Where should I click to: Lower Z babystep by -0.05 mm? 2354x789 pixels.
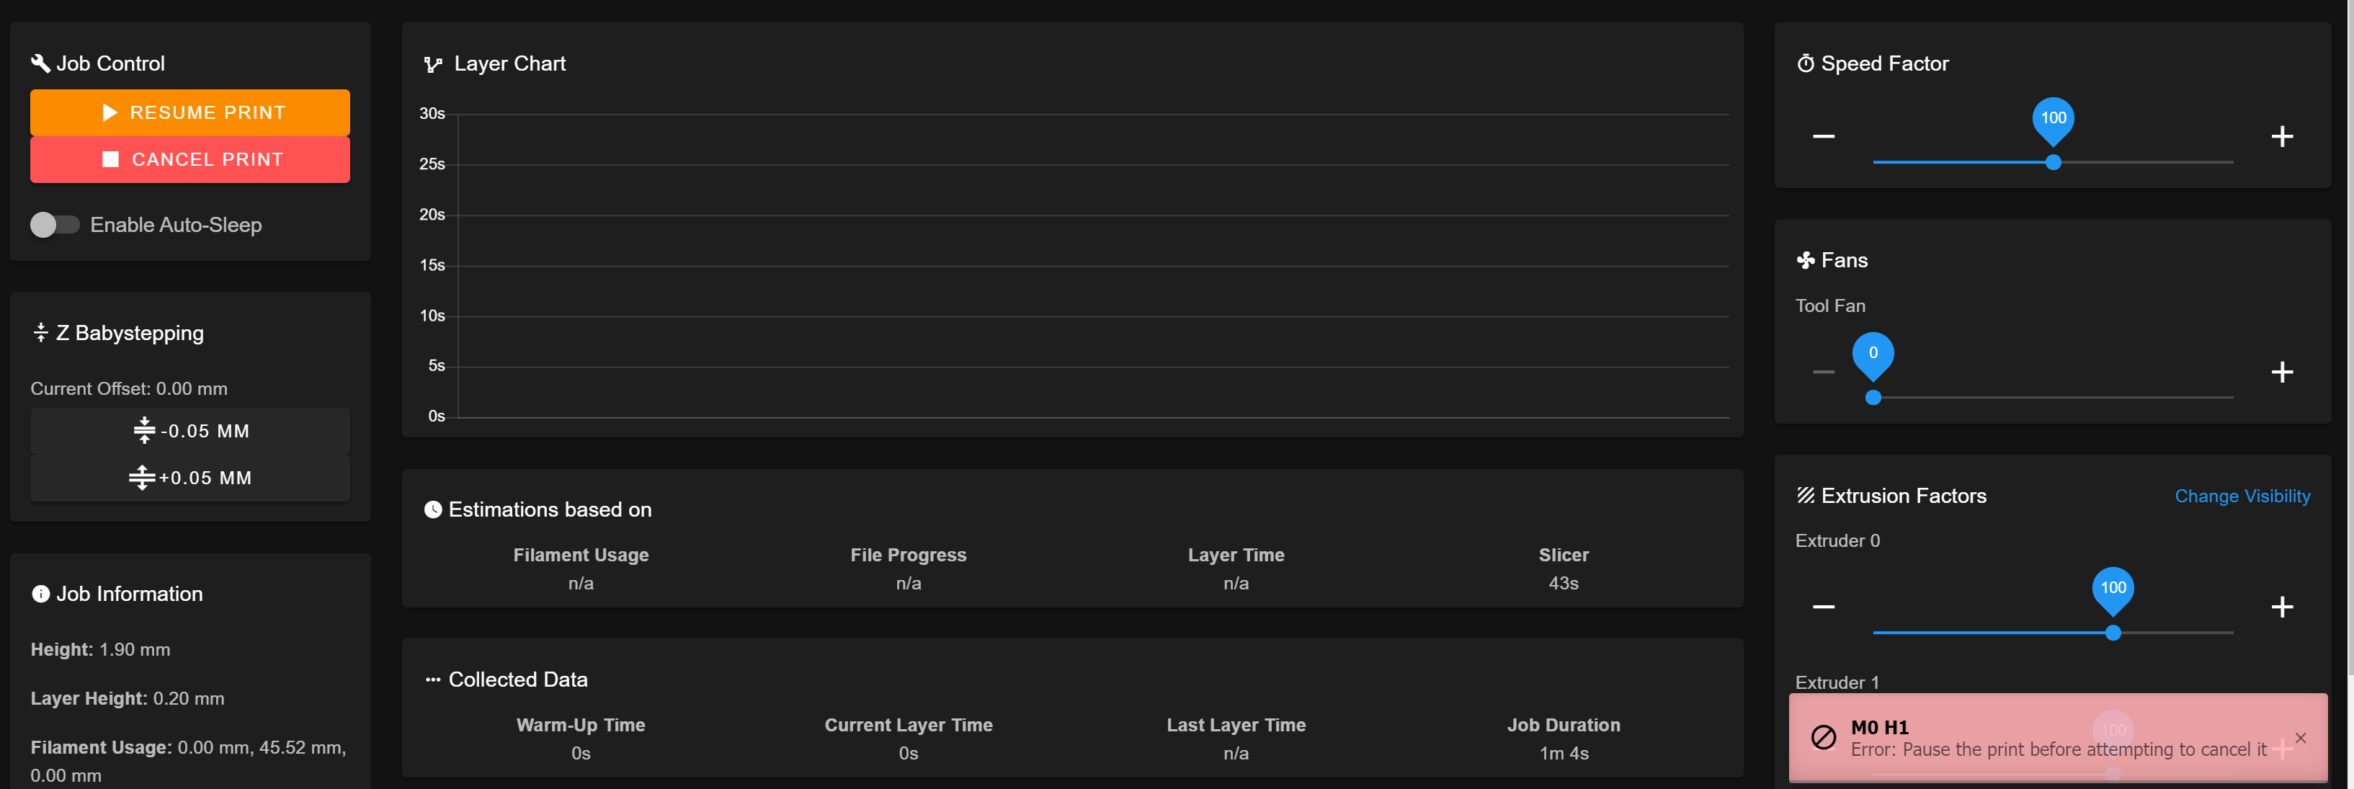click(x=190, y=432)
